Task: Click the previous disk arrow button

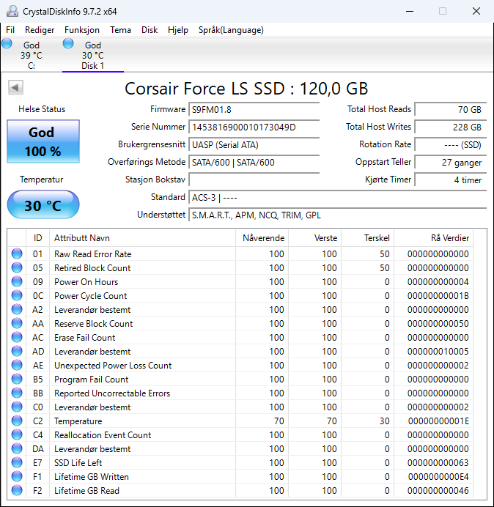Action: click(x=15, y=88)
